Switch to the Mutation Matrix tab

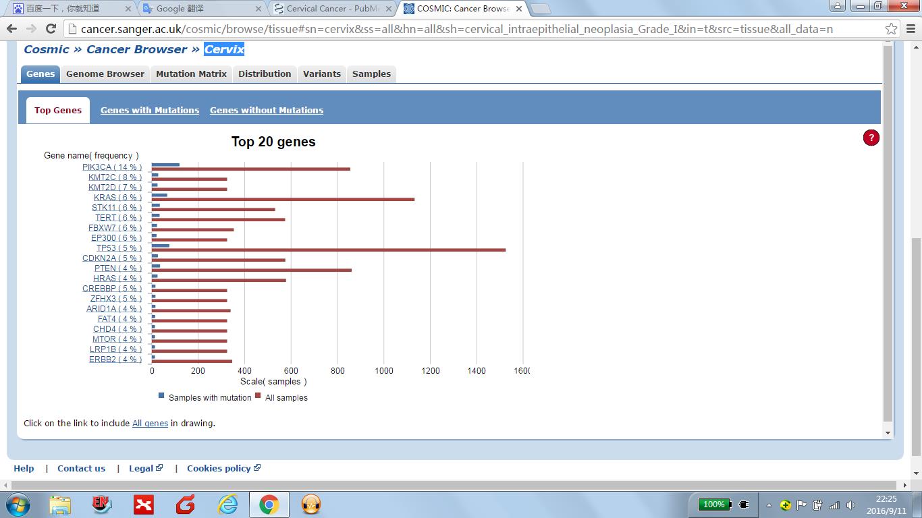(x=191, y=74)
